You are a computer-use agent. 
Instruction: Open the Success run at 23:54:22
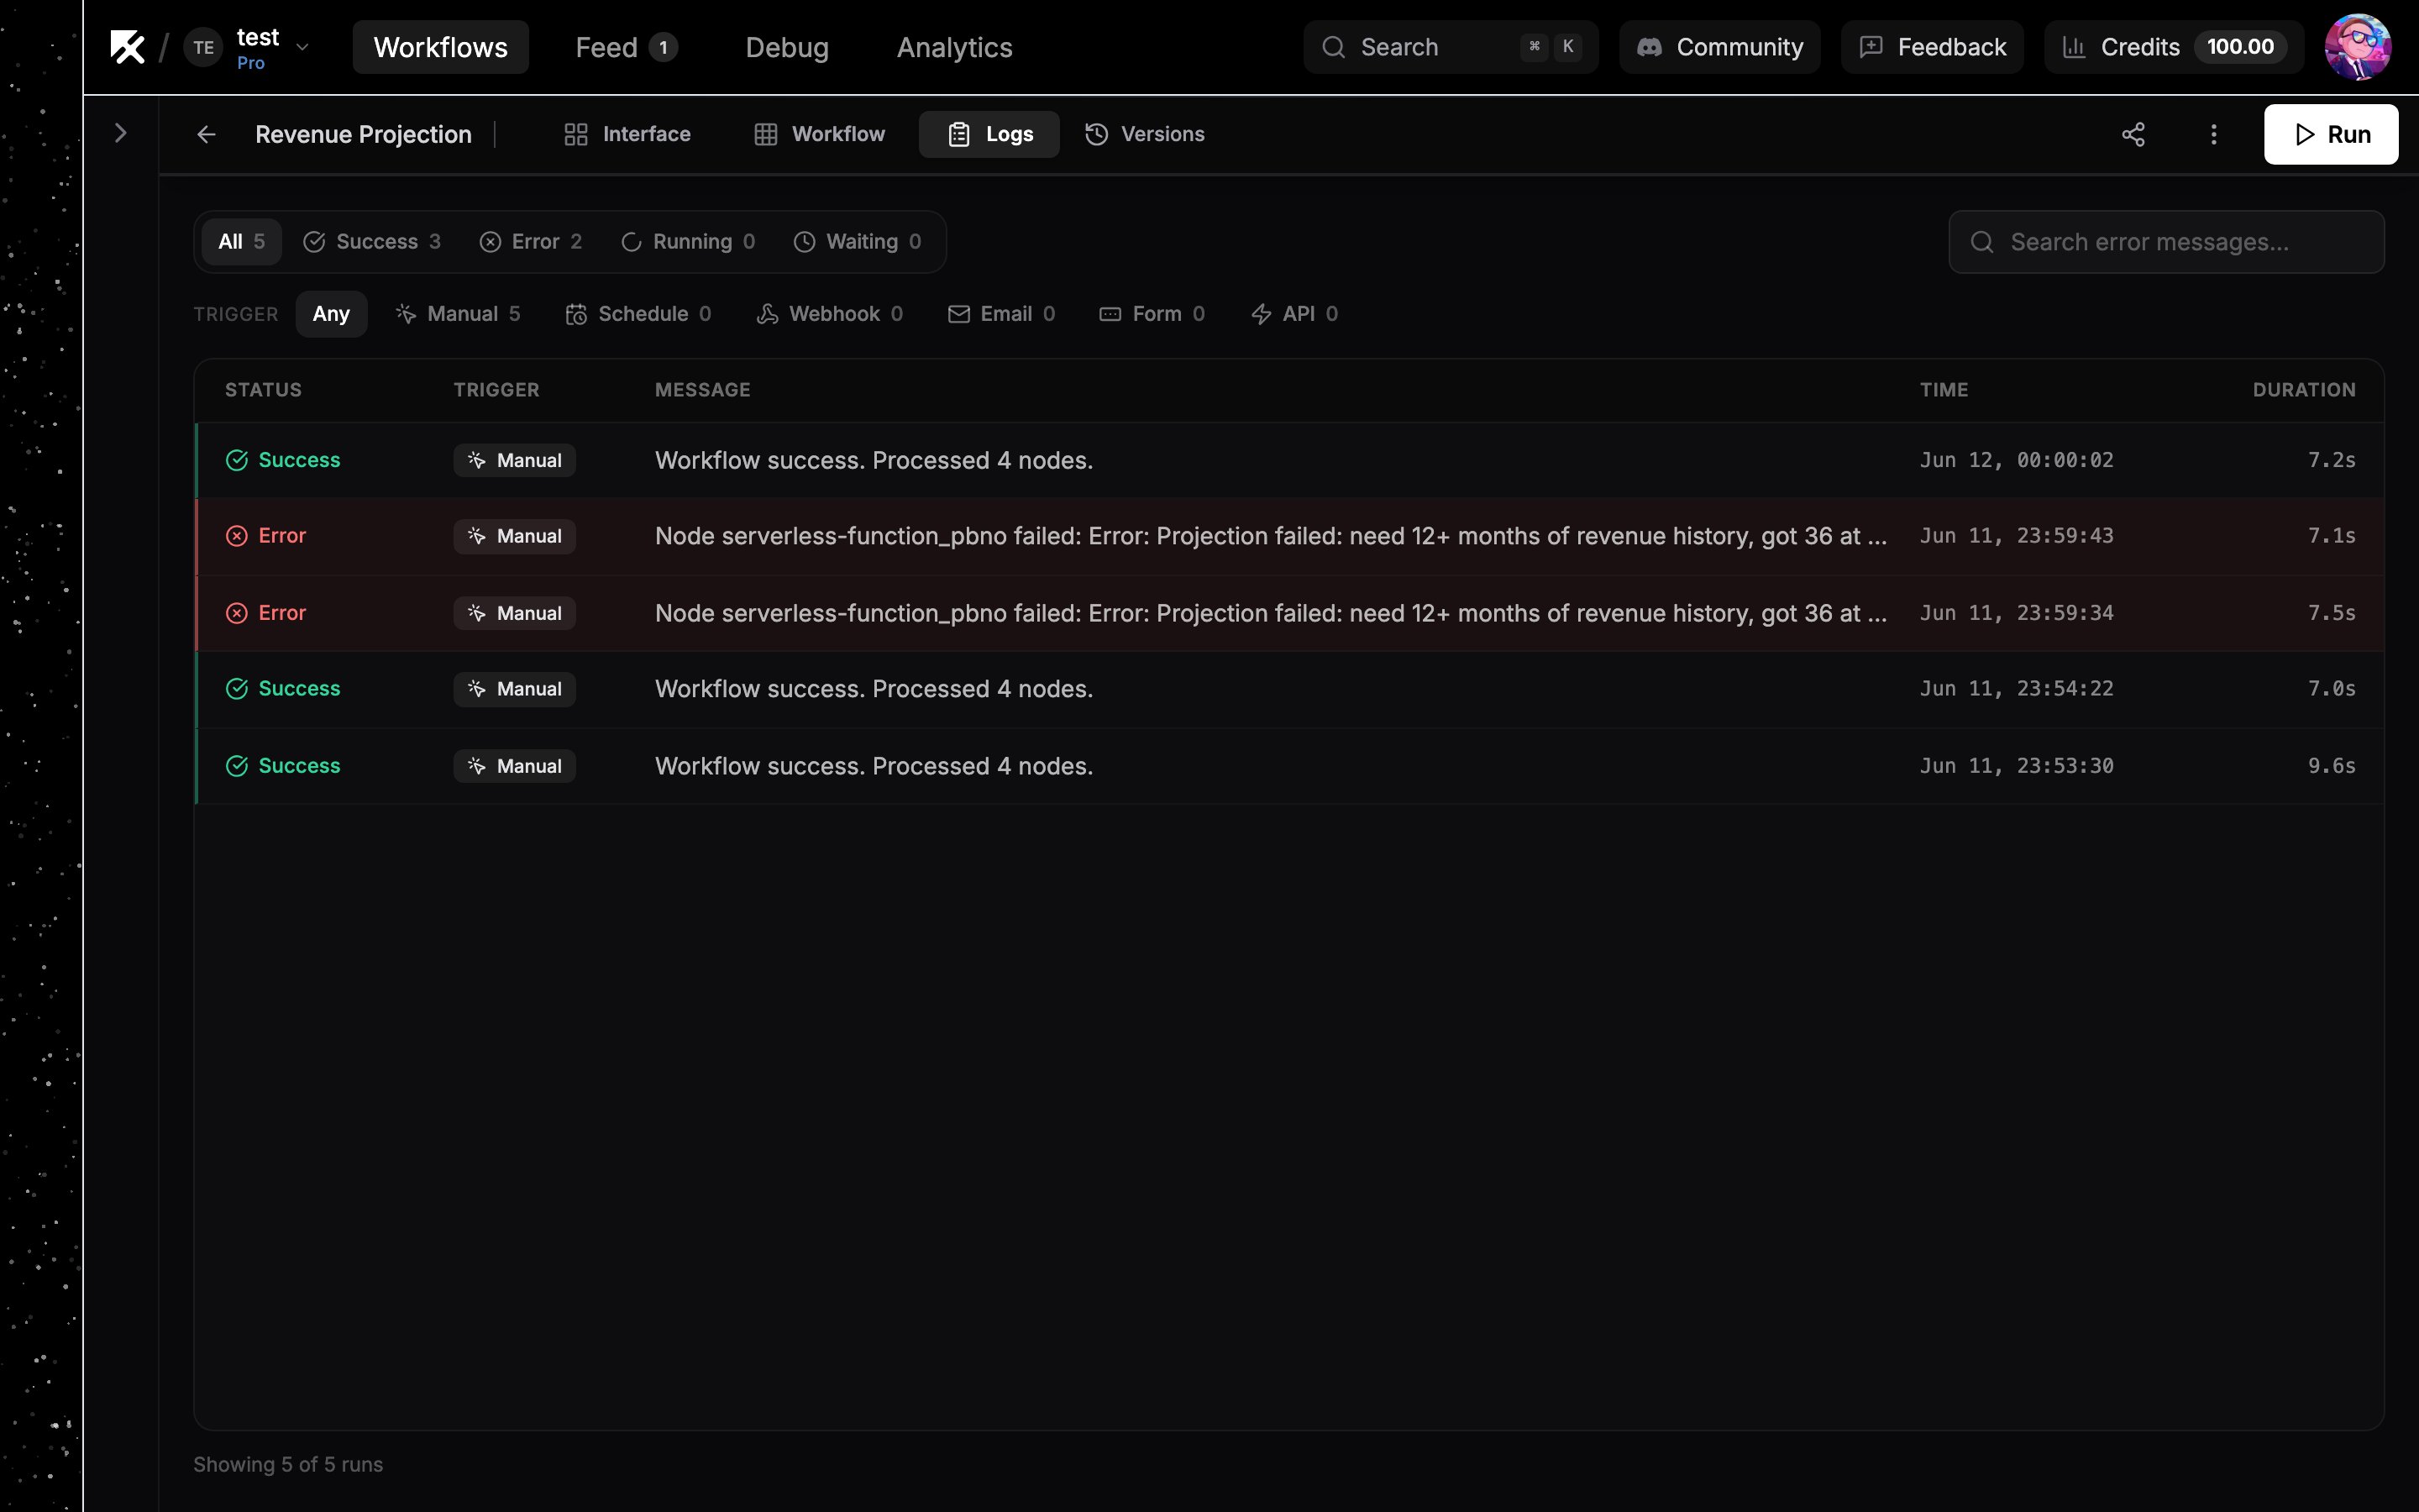pyautogui.click(x=1289, y=689)
